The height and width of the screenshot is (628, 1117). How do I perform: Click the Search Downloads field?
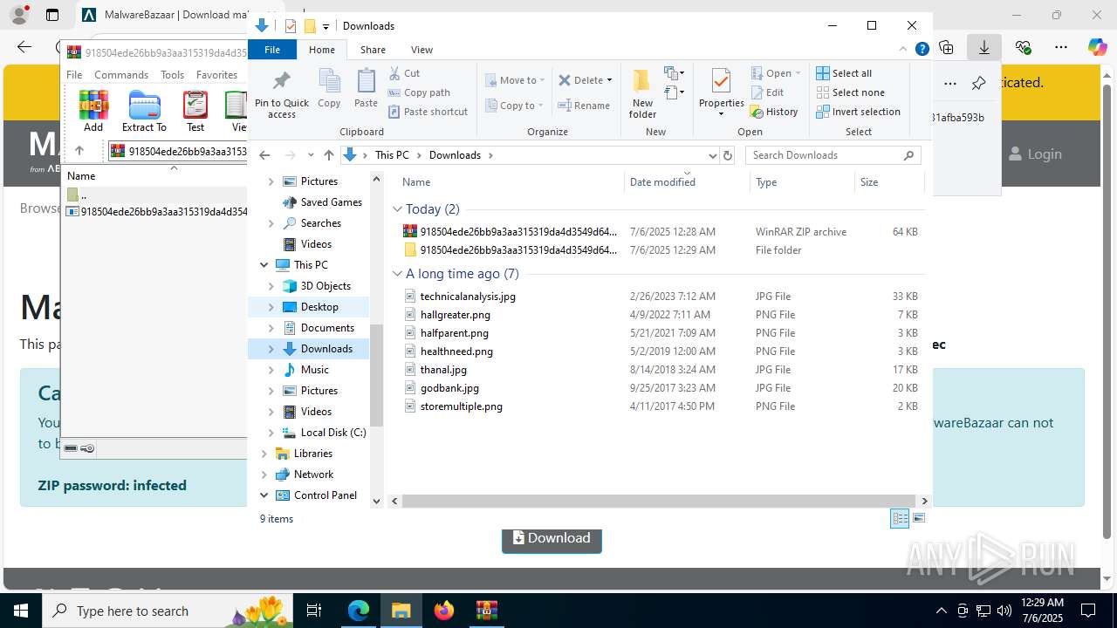coord(833,155)
